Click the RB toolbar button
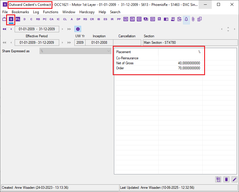The height and width of the screenshot is (192, 239). coord(38,19)
